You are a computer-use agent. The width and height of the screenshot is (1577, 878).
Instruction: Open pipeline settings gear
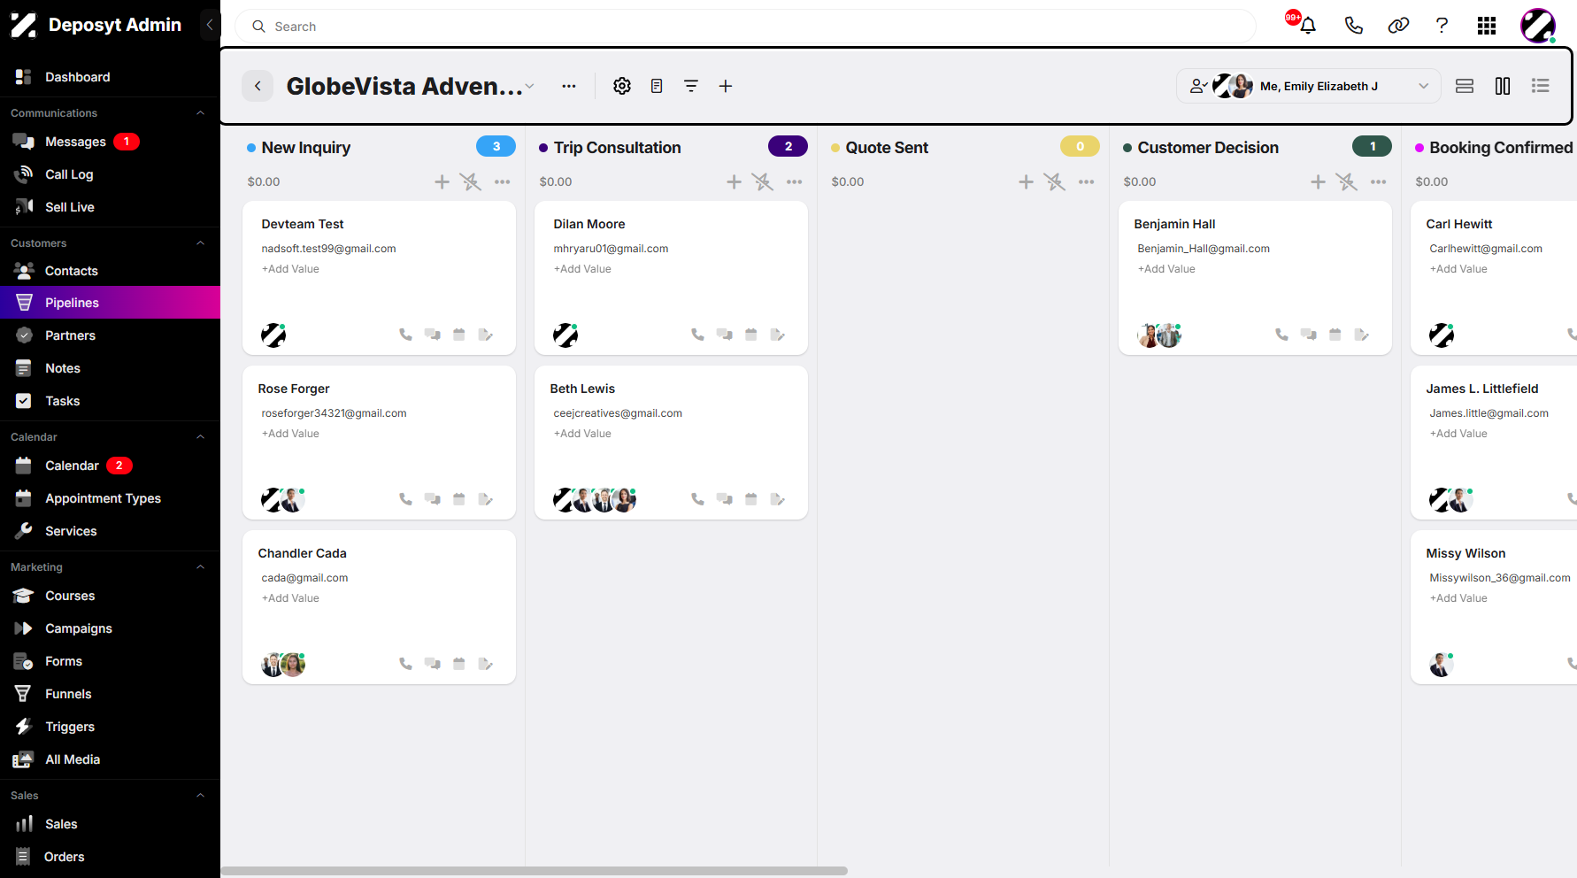coord(622,86)
